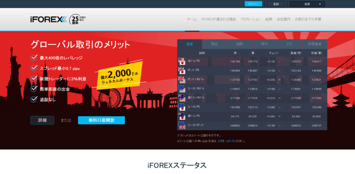Open the お取引までの手順 menu item
The height and width of the screenshot is (174, 355).
coord(308,19)
